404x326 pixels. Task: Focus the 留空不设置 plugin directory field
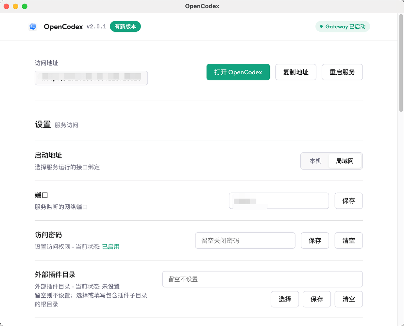click(x=262, y=279)
